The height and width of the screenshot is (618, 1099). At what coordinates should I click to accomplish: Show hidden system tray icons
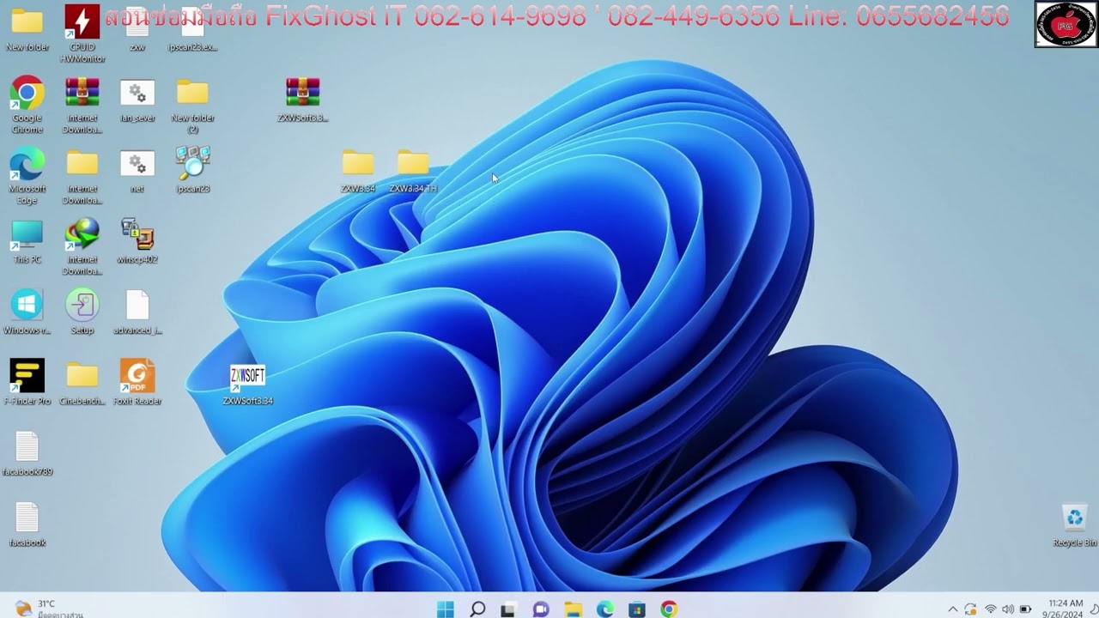pyautogui.click(x=952, y=609)
